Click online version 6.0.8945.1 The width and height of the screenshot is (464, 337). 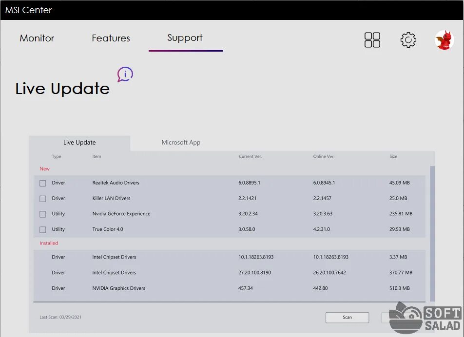point(324,183)
